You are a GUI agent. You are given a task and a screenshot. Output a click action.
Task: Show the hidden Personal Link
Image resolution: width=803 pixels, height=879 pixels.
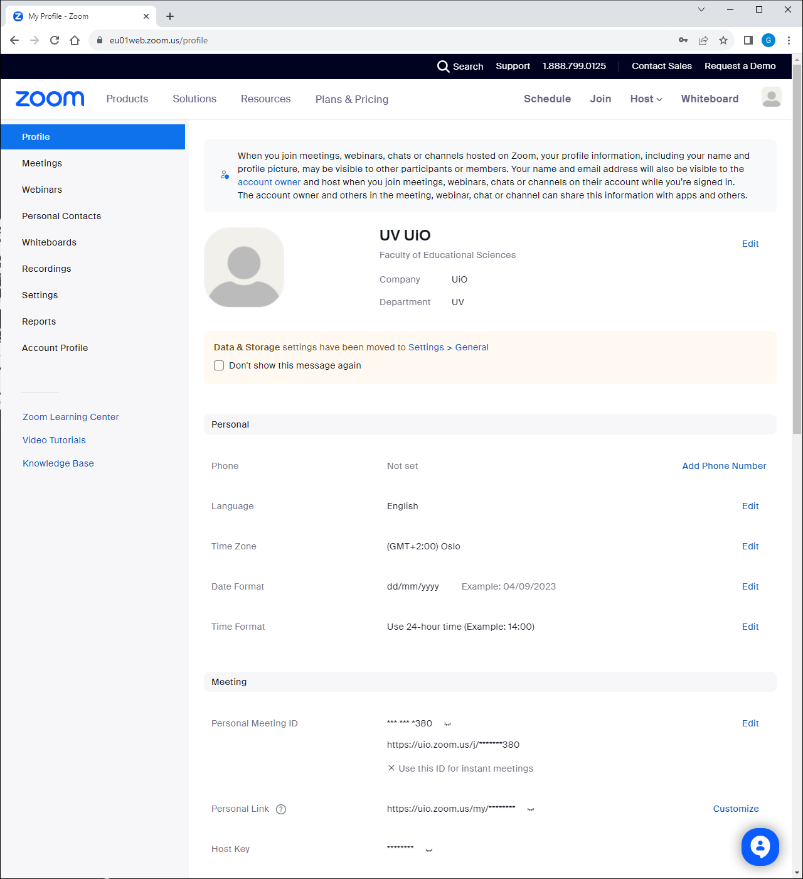tap(531, 809)
